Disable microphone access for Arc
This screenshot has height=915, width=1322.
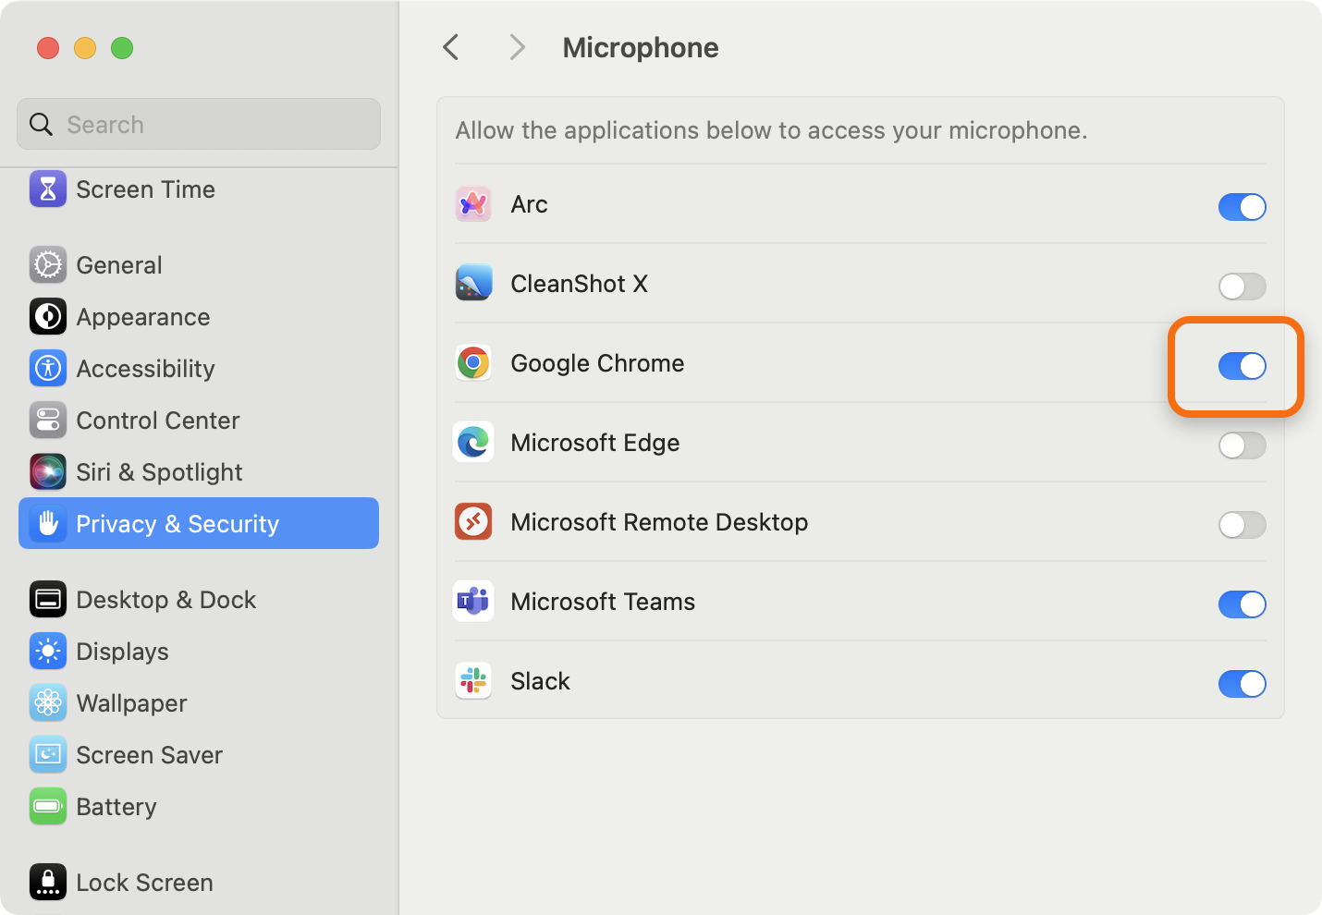(x=1242, y=207)
